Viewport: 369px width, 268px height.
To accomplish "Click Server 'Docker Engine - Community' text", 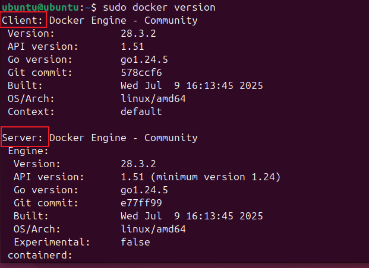I will click(x=124, y=138).
